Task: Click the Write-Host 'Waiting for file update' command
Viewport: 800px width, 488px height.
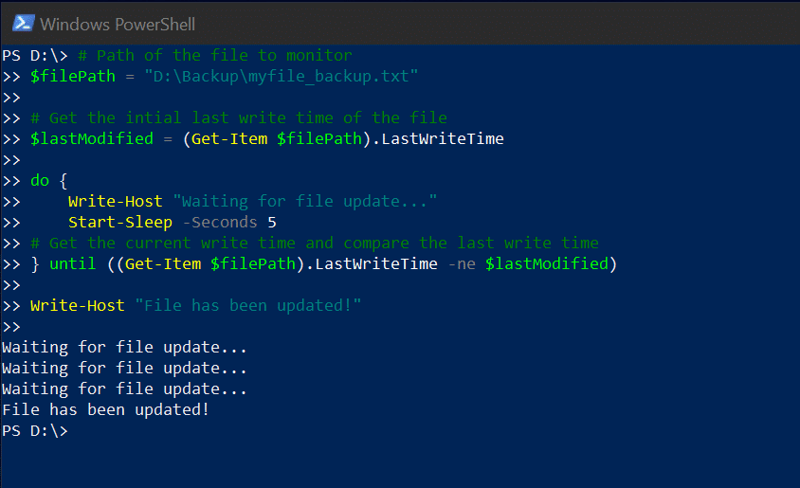Action: pos(252,202)
